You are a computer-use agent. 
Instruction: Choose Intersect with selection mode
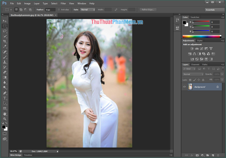click(x=30, y=10)
